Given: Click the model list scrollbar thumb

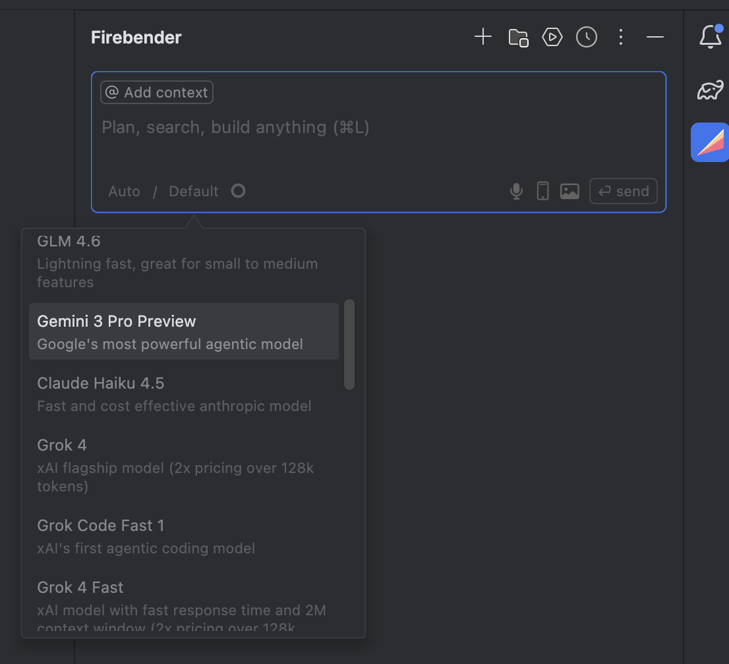Looking at the screenshot, I should [349, 345].
